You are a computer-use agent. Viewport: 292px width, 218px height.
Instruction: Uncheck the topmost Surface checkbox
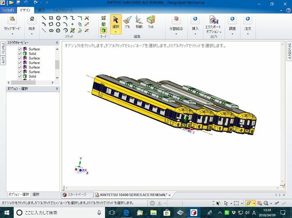[20, 49]
